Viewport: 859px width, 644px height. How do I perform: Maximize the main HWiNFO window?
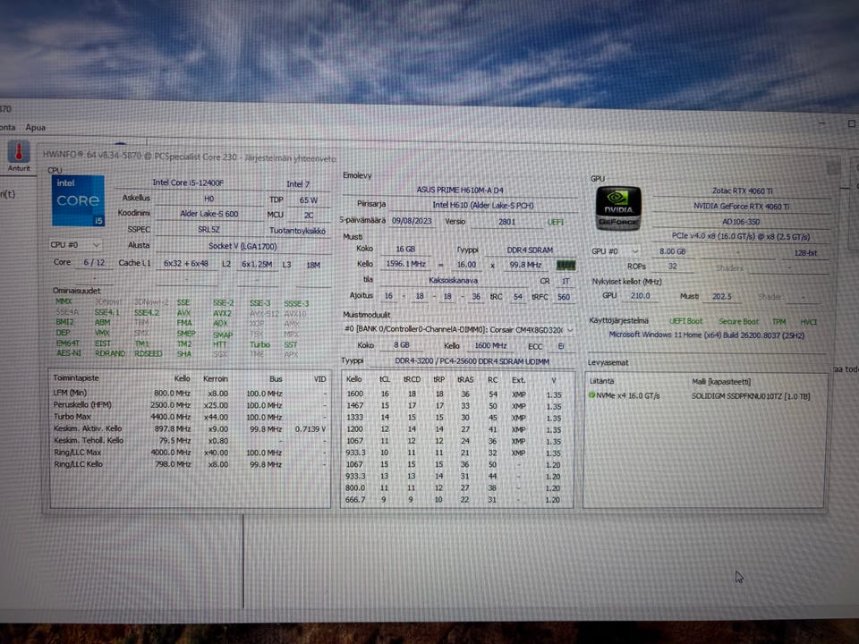(851, 123)
